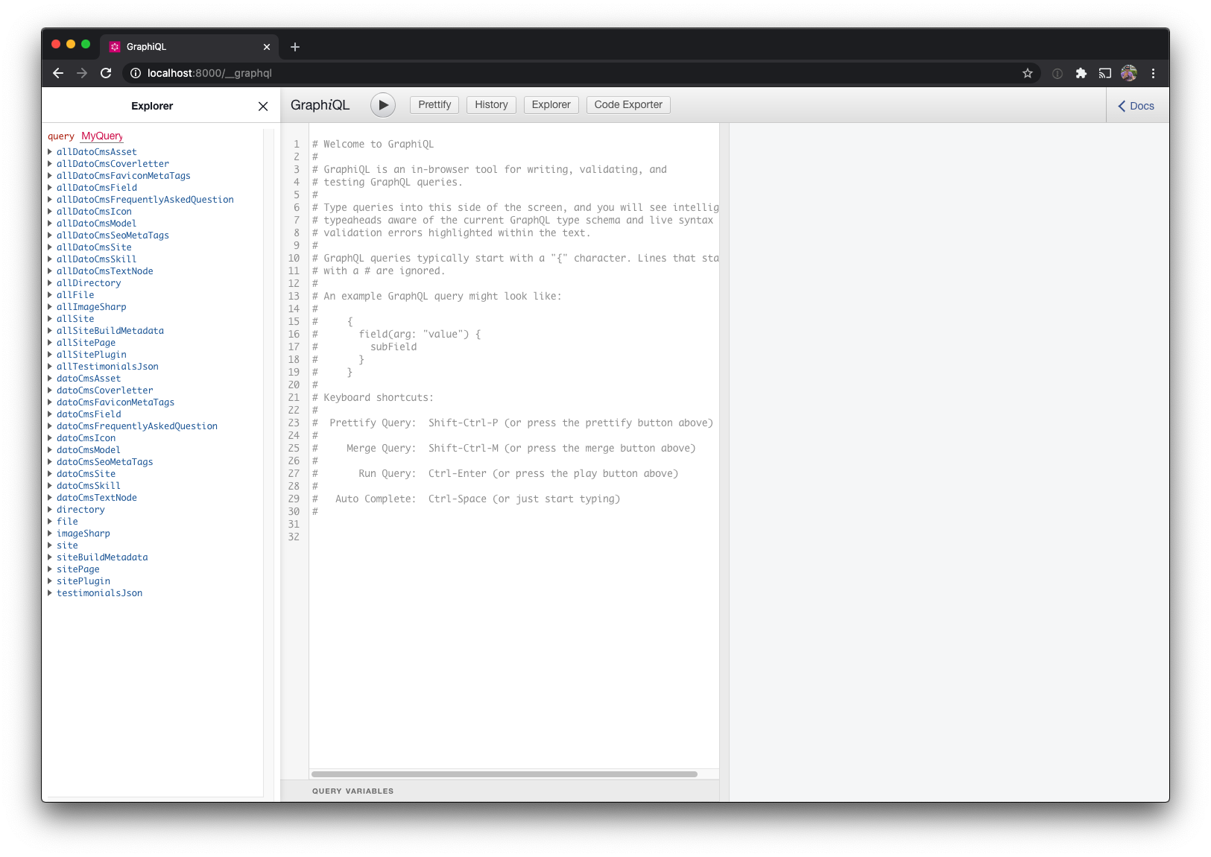1211x857 pixels.
Task: Expand the testimonialsJson field
Action: (x=99, y=593)
